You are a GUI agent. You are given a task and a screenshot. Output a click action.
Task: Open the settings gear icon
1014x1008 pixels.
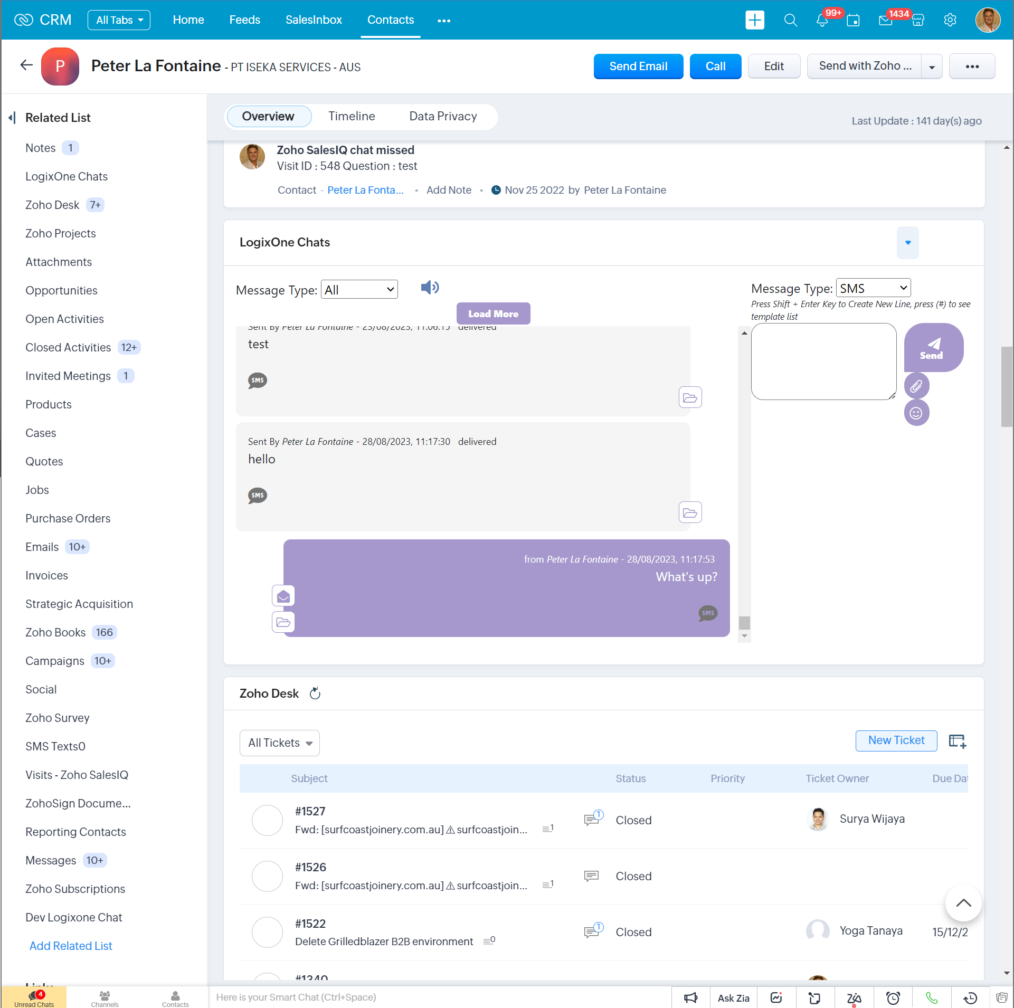pos(950,20)
